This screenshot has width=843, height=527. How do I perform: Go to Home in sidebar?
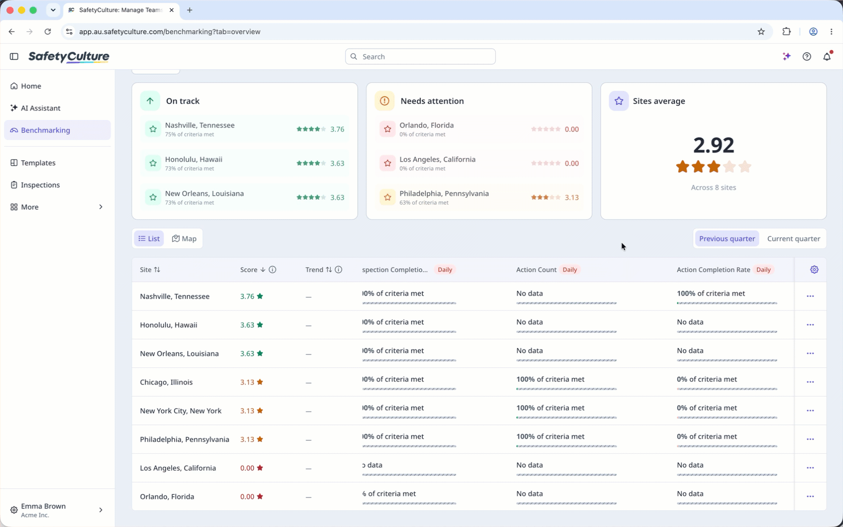point(57,86)
